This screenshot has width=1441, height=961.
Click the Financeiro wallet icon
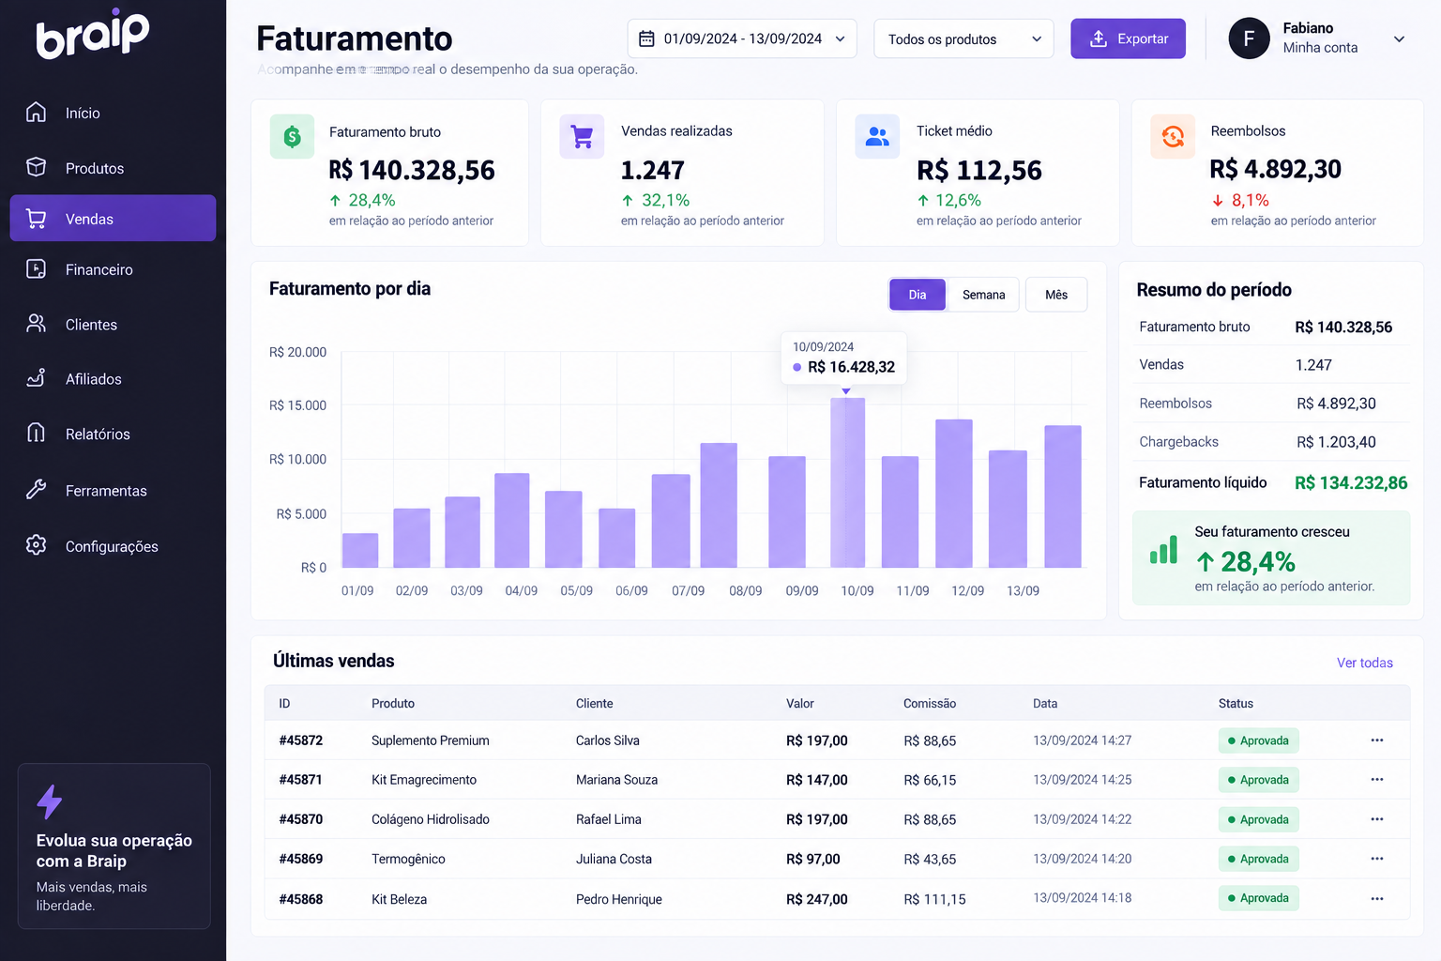(x=36, y=268)
